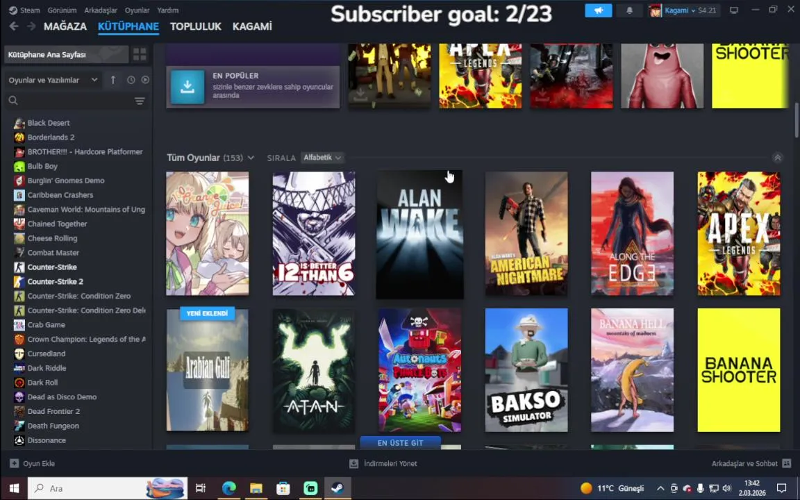Switch to Big Picture mode icon
The image size is (800, 500).
tap(733, 10)
